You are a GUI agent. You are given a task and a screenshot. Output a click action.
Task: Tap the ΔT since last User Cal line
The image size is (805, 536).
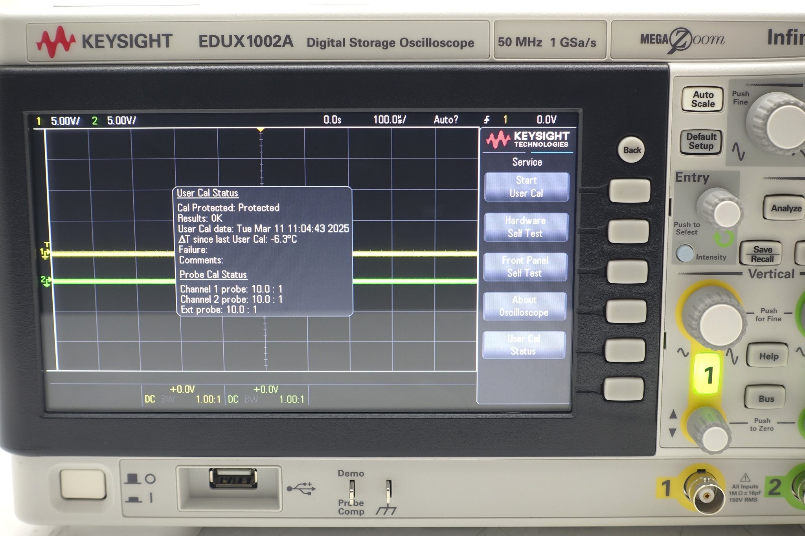[x=237, y=239]
